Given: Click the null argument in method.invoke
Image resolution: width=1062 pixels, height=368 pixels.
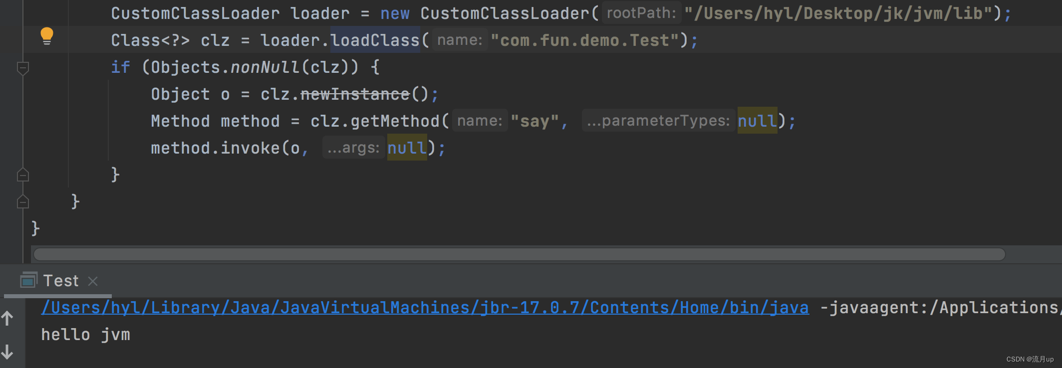Looking at the screenshot, I should tap(407, 148).
